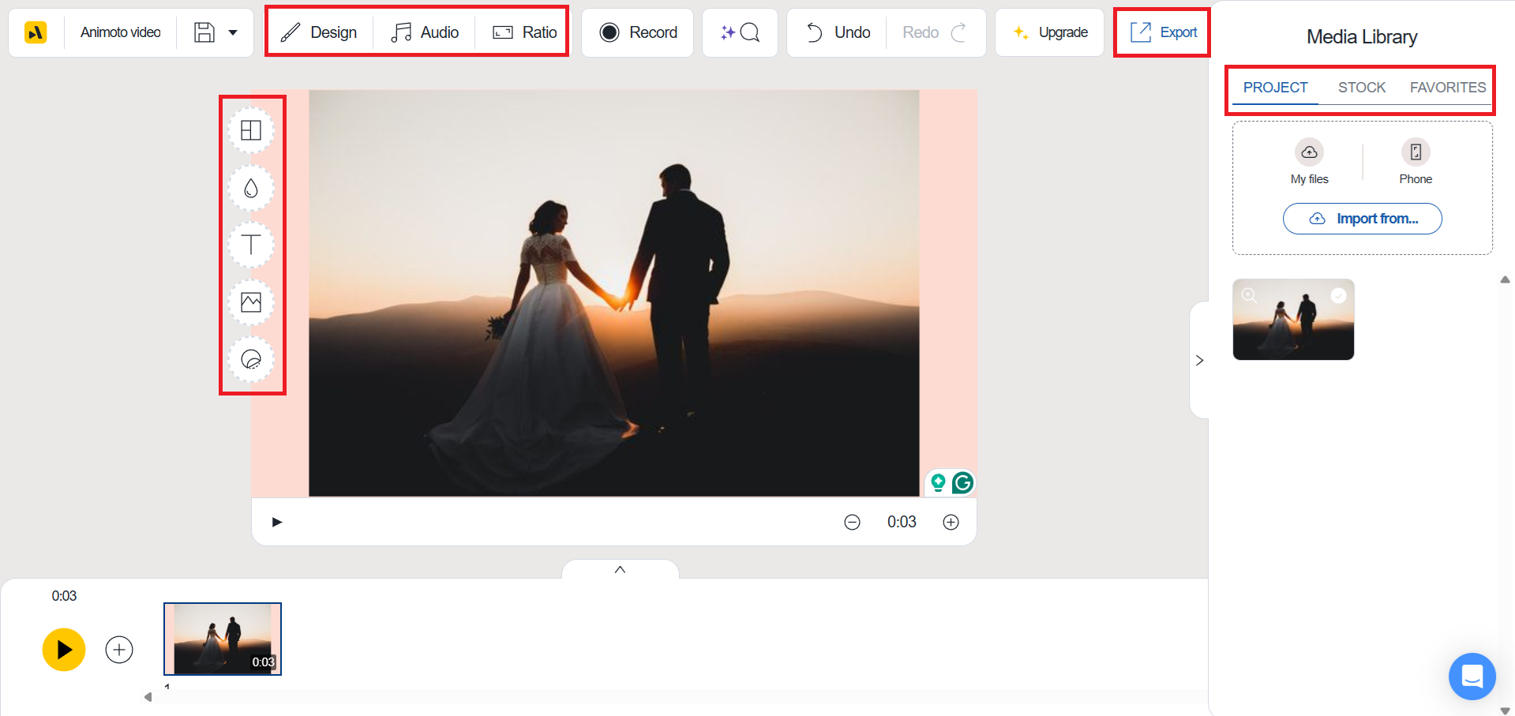Open the AI search sparkle icon
Screen dimensions: 1515x716
(740, 32)
